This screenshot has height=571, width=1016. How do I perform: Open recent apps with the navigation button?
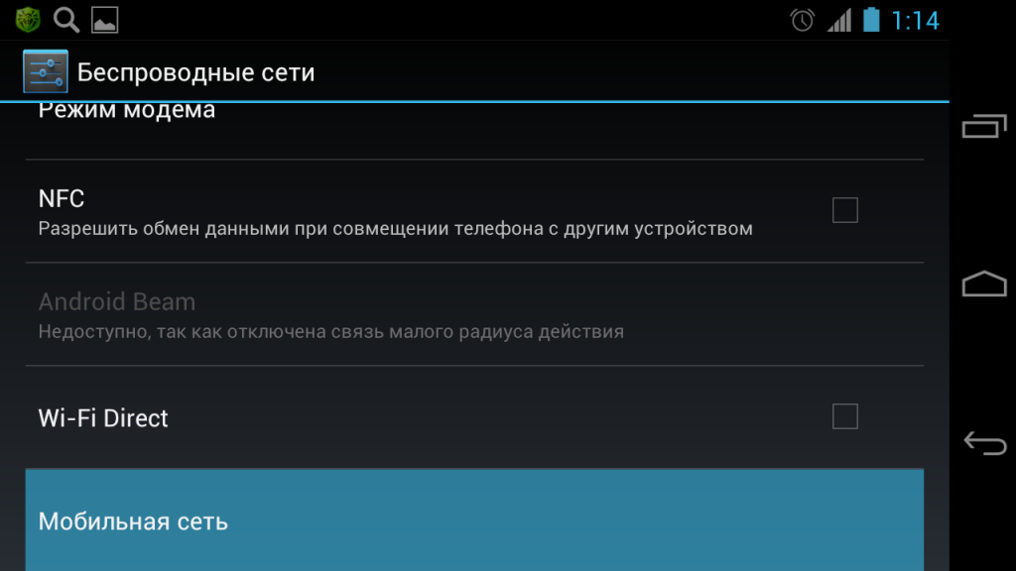pos(984,126)
